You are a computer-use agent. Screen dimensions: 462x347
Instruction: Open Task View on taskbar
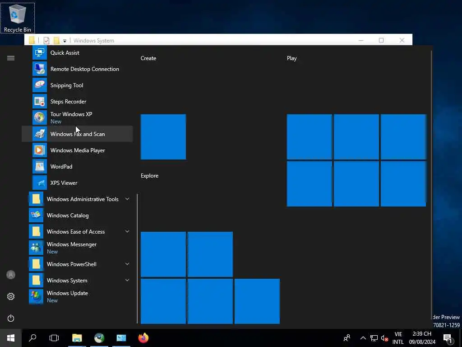54,338
